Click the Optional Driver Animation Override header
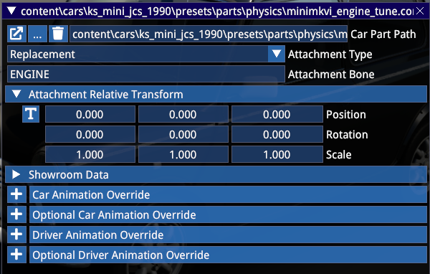The image size is (430, 274). [x=228, y=255]
